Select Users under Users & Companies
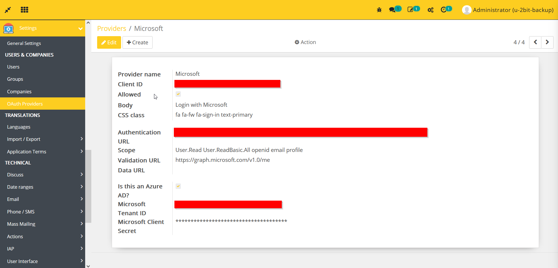This screenshot has width=558, height=268. tap(13, 66)
